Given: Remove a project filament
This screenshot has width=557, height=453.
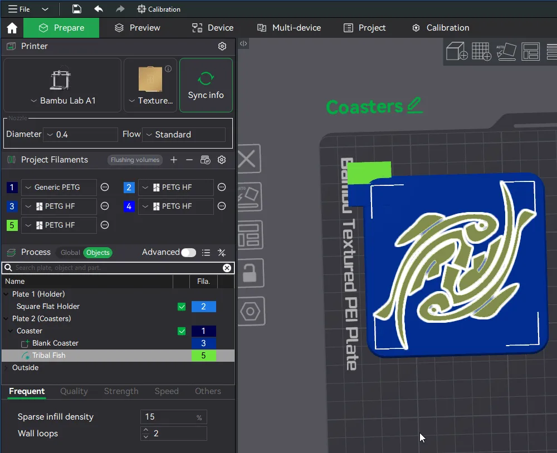Looking at the screenshot, I should tap(189, 160).
